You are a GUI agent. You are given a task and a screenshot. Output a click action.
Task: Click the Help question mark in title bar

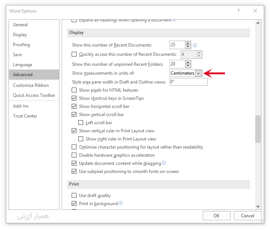239,11
